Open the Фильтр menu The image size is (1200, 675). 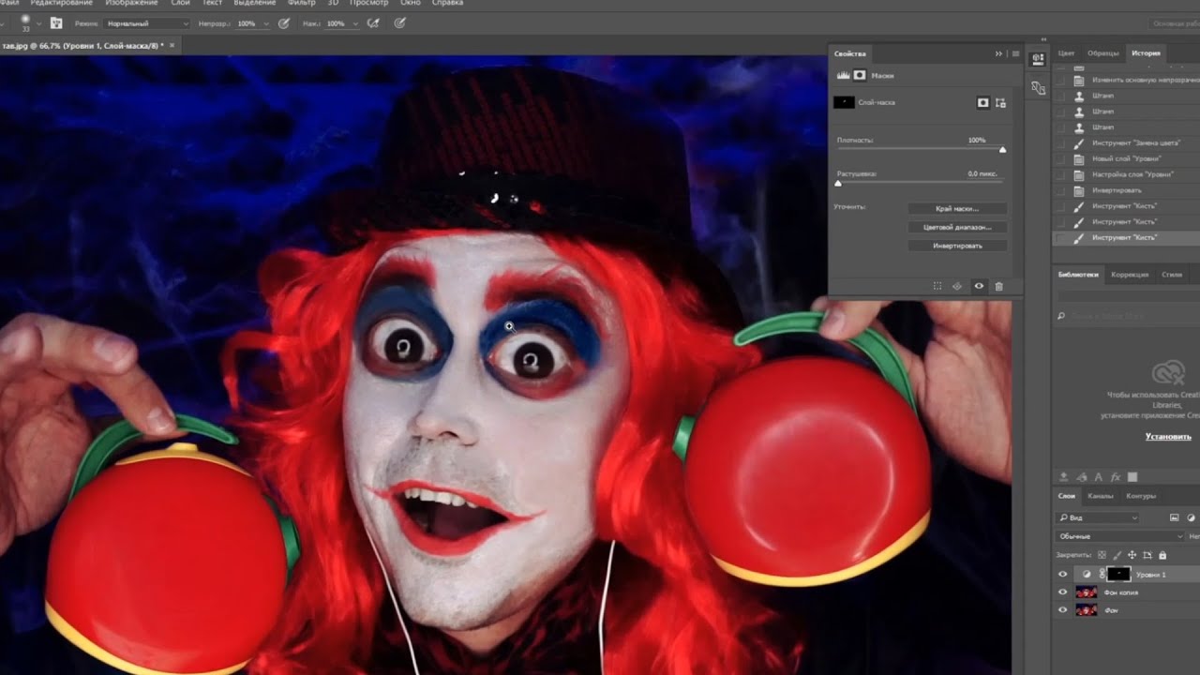tap(303, 3)
